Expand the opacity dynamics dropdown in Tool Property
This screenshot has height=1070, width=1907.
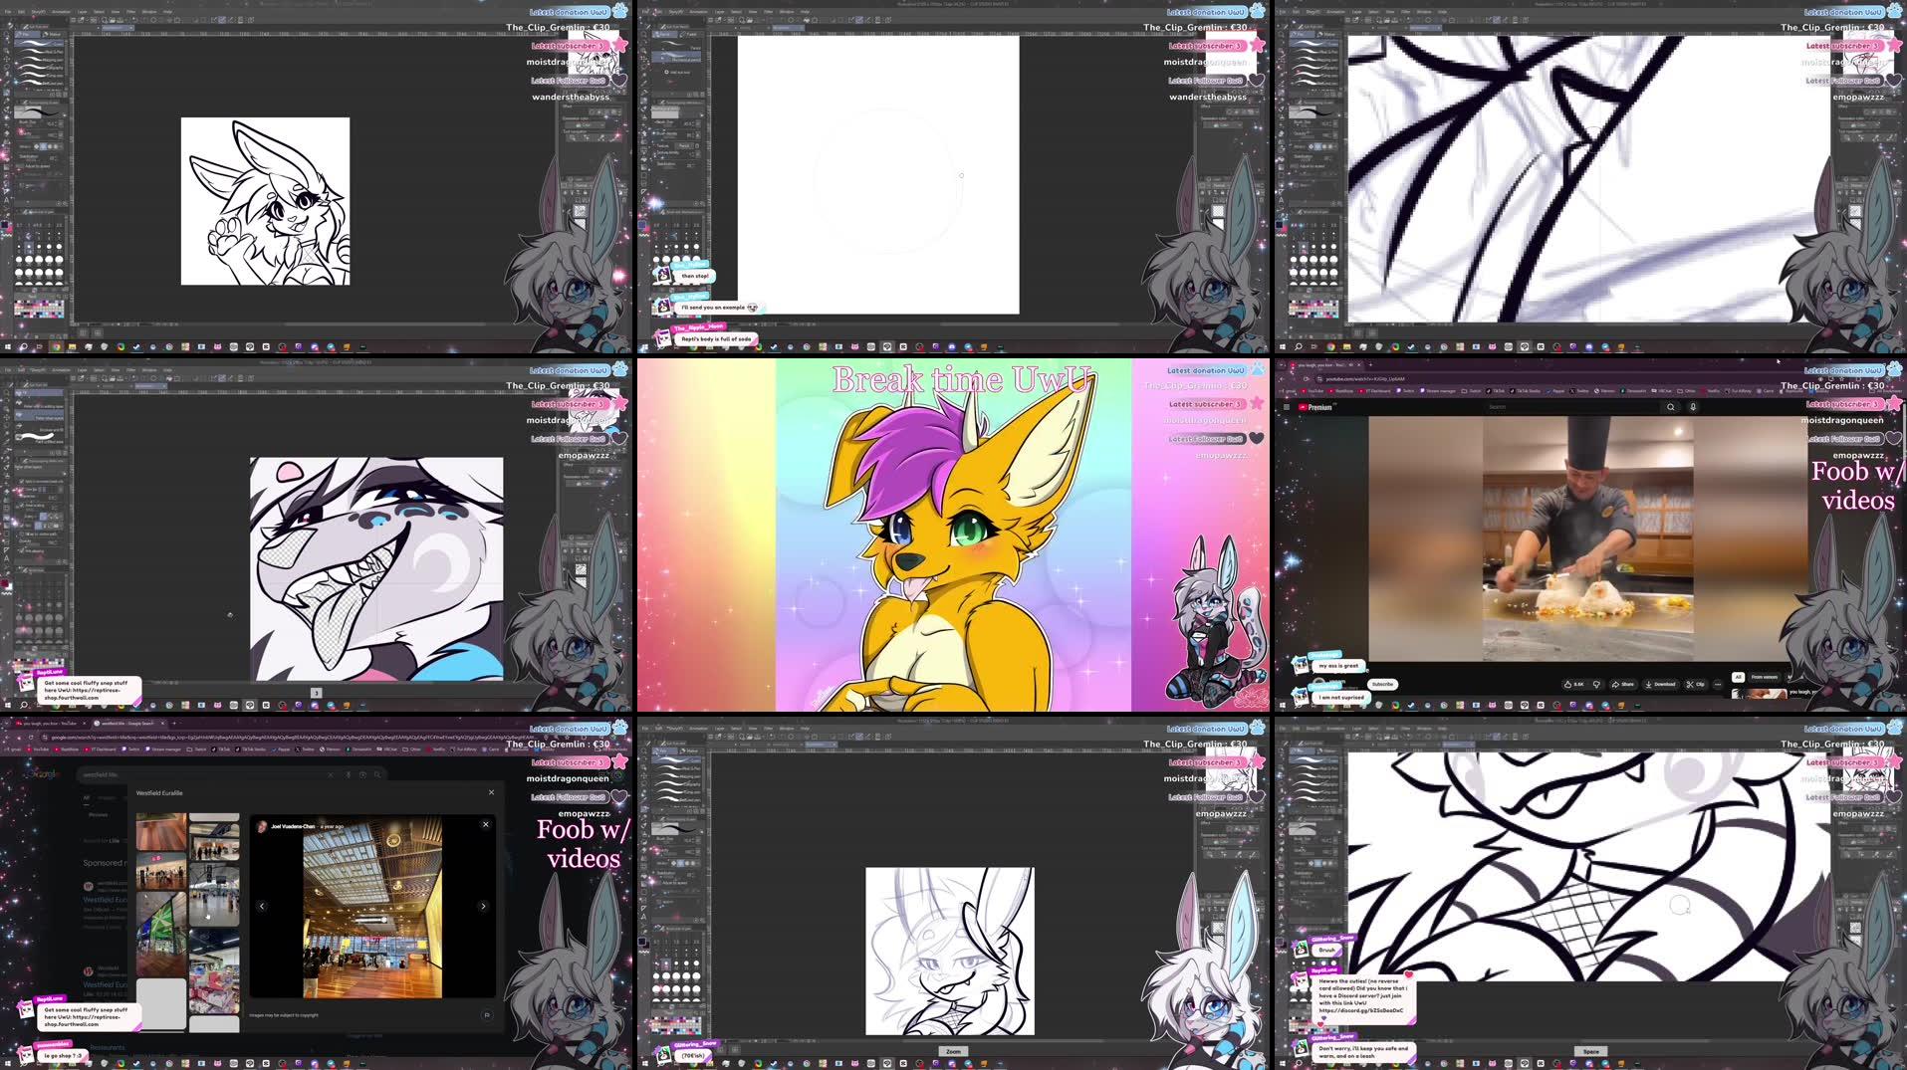(62, 135)
